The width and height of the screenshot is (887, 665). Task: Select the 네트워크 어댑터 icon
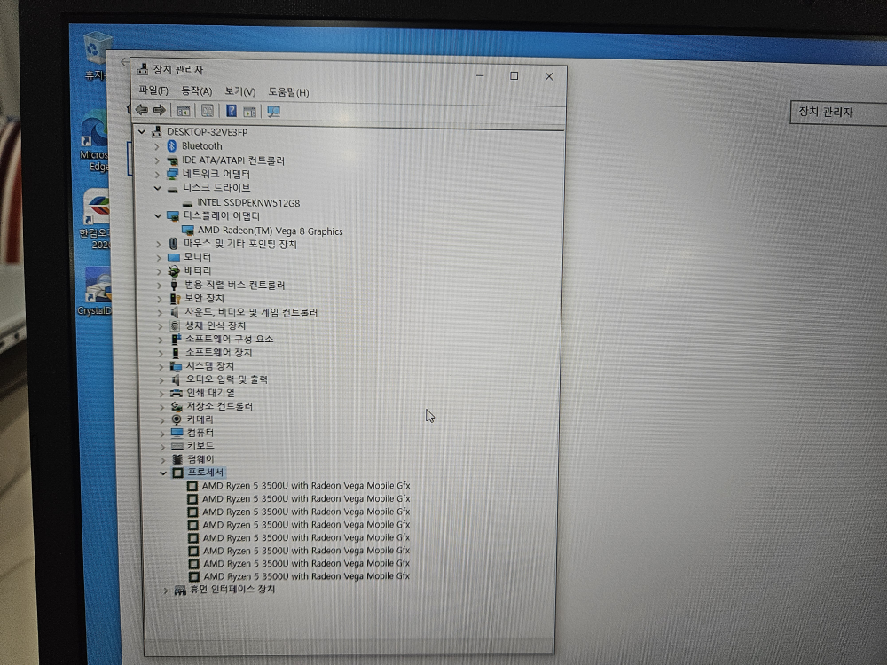coord(173,174)
